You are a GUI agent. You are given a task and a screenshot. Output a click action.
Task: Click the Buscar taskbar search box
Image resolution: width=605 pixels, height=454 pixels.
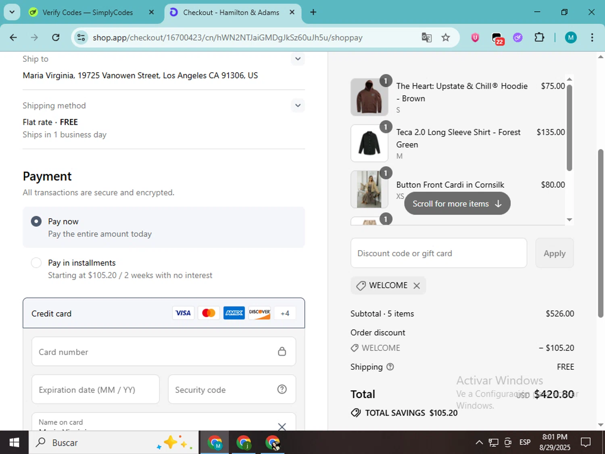114,443
